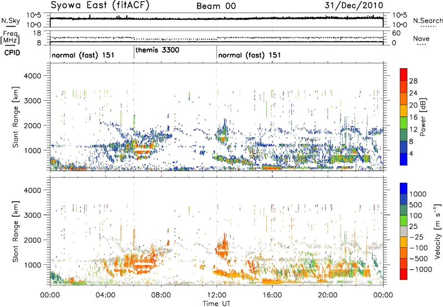
Task: Click the 'CPID' row label
Action: point(12,53)
